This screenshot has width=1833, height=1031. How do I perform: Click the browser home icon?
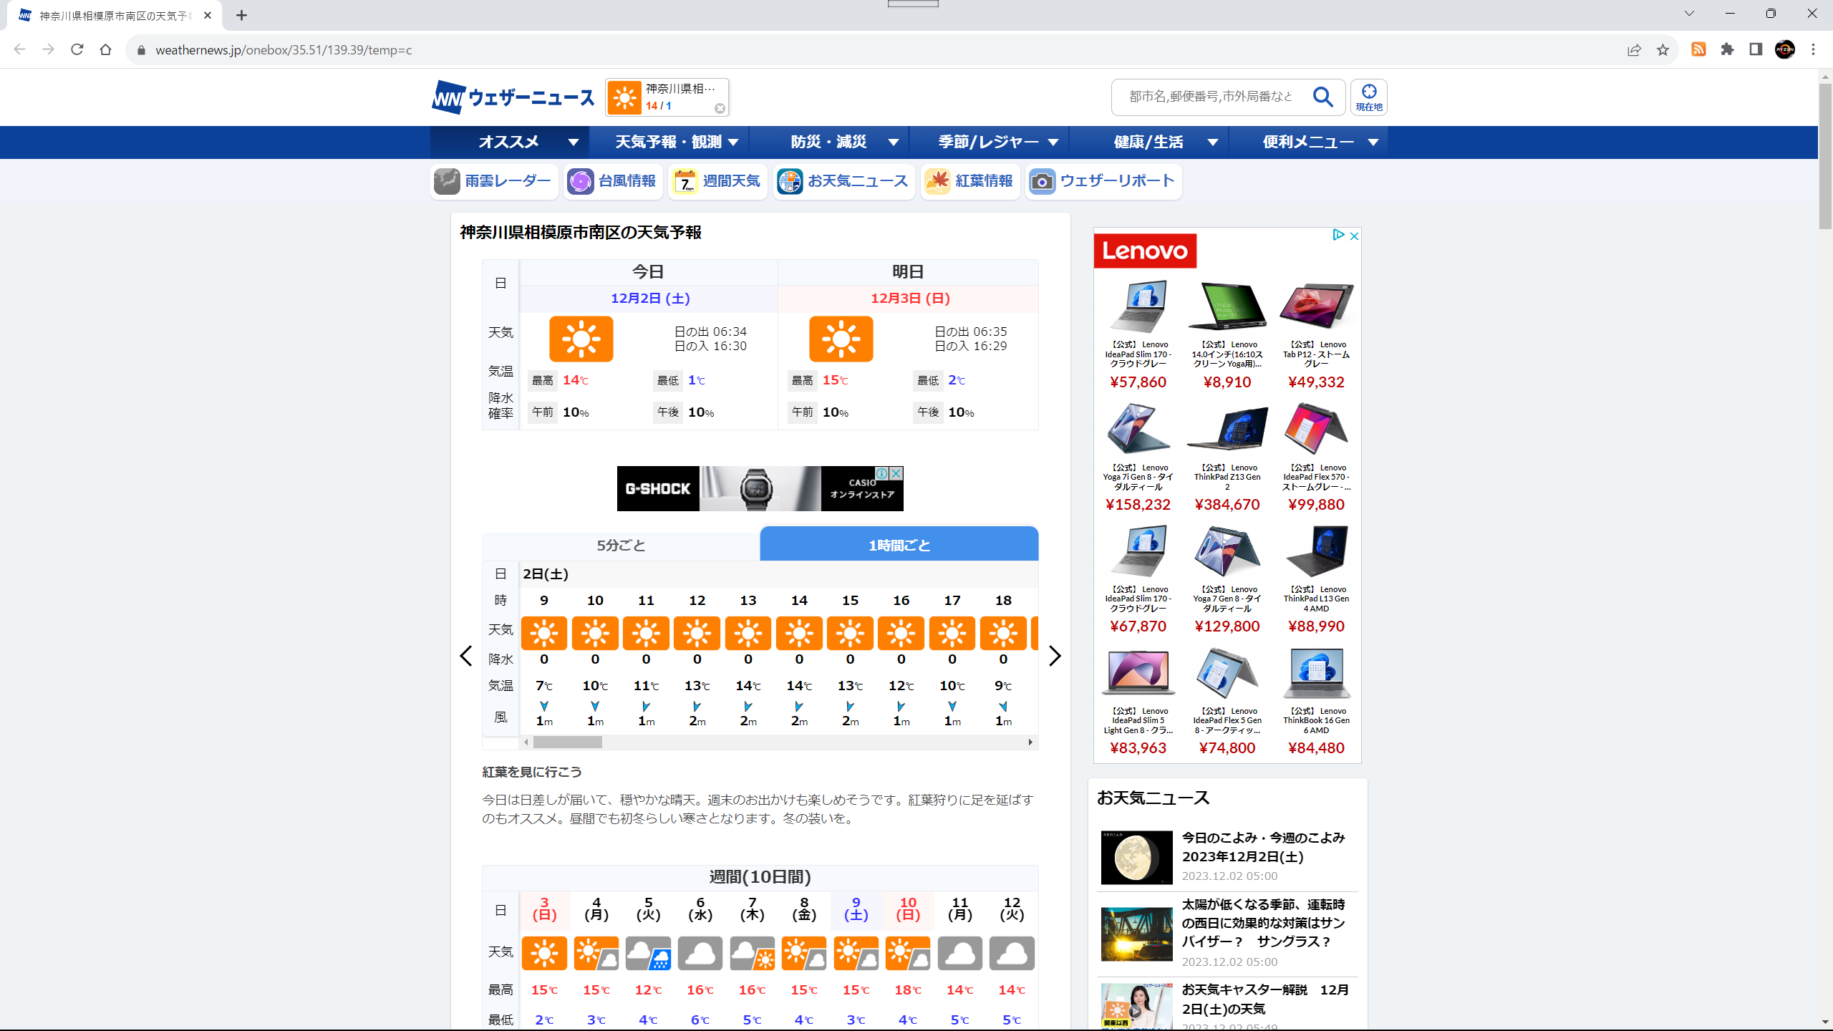[x=106, y=49]
